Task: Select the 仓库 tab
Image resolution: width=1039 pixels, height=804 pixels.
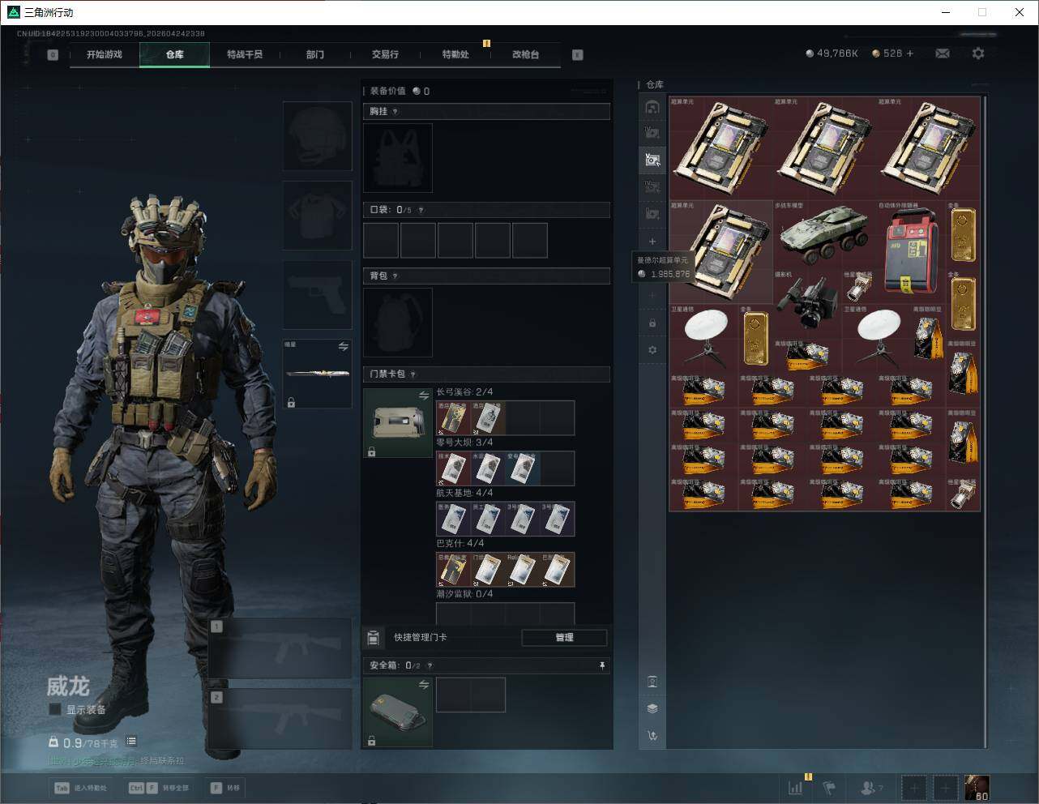Action: click(175, 54)
